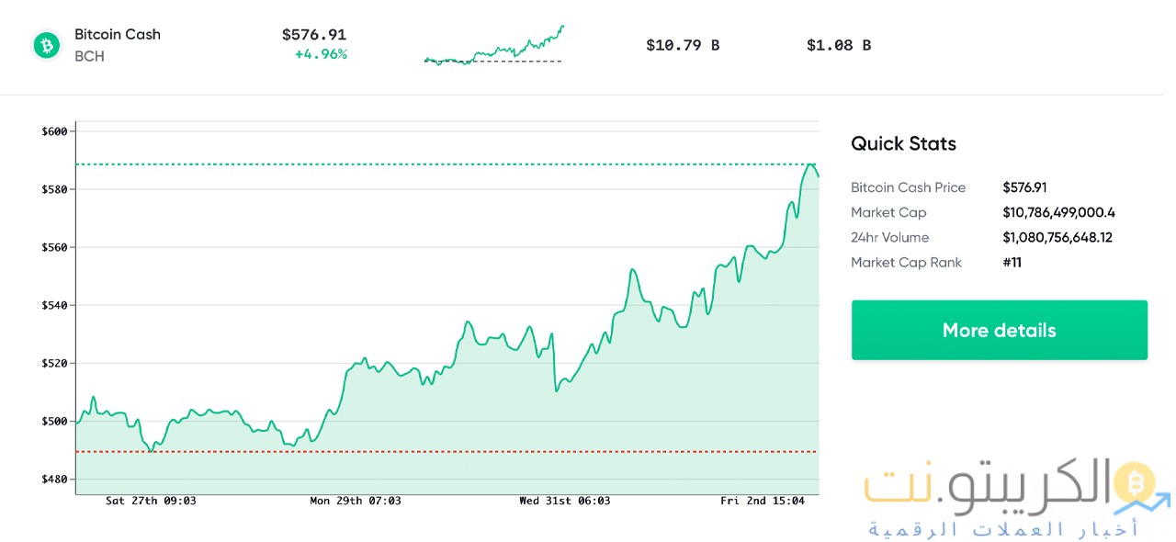Click the green Bitcoin Cash logo icon

[x=46, y=45]
